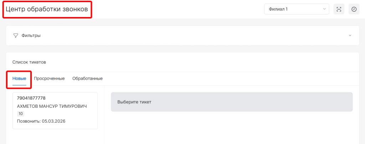Select the Обработанные tab
The height and width of the screenshot is (144, 365).
click(x=87, y=79)
